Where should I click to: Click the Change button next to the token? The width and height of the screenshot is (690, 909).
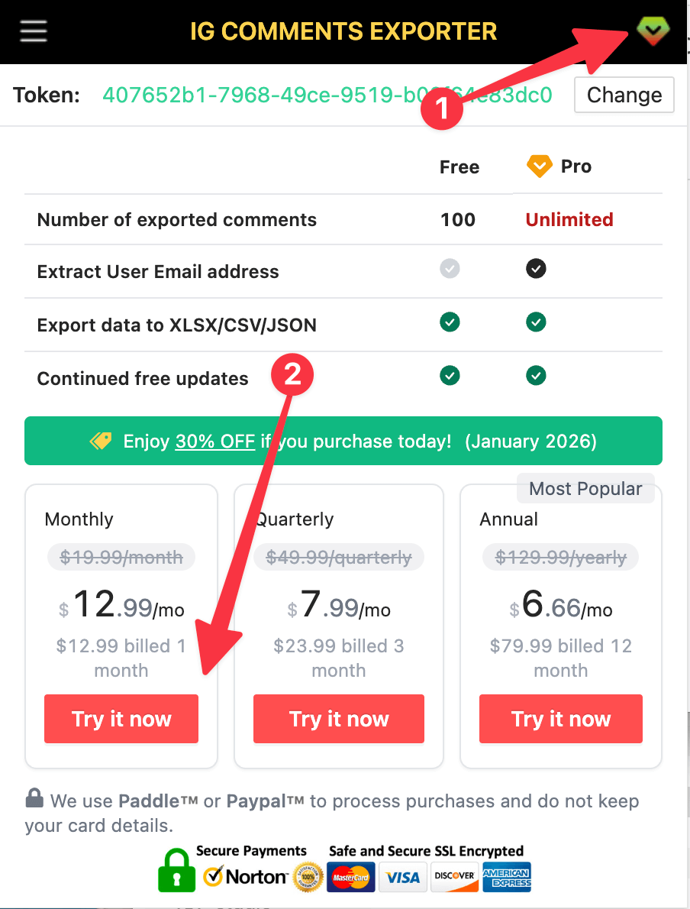pos(624,95)
